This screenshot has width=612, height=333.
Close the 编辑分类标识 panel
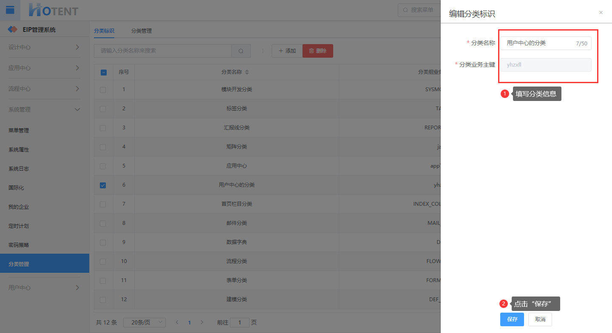point(601,13)
